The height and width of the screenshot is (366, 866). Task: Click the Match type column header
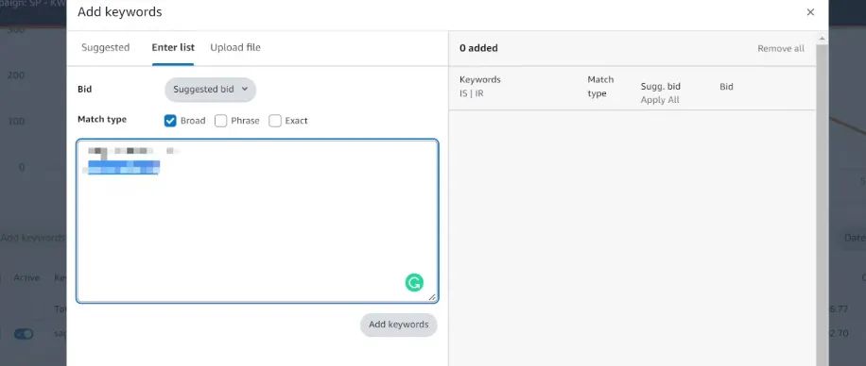pyautogui.click(x=600, y=87)
